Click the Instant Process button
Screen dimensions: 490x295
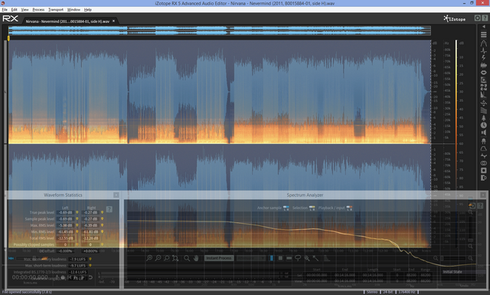pyautogui.click(x=219, y=258)
